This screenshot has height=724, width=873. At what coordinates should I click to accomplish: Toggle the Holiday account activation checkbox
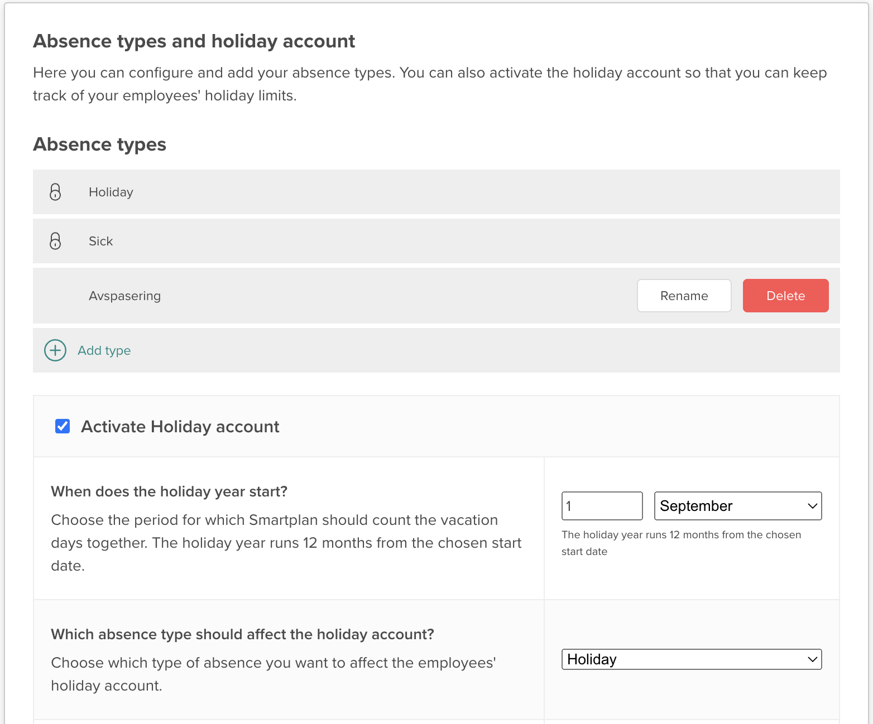[62, 426]
